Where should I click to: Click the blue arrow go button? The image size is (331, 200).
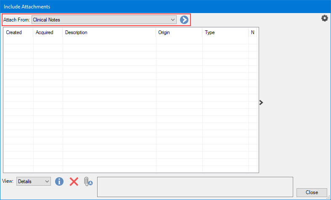[184, 20]
